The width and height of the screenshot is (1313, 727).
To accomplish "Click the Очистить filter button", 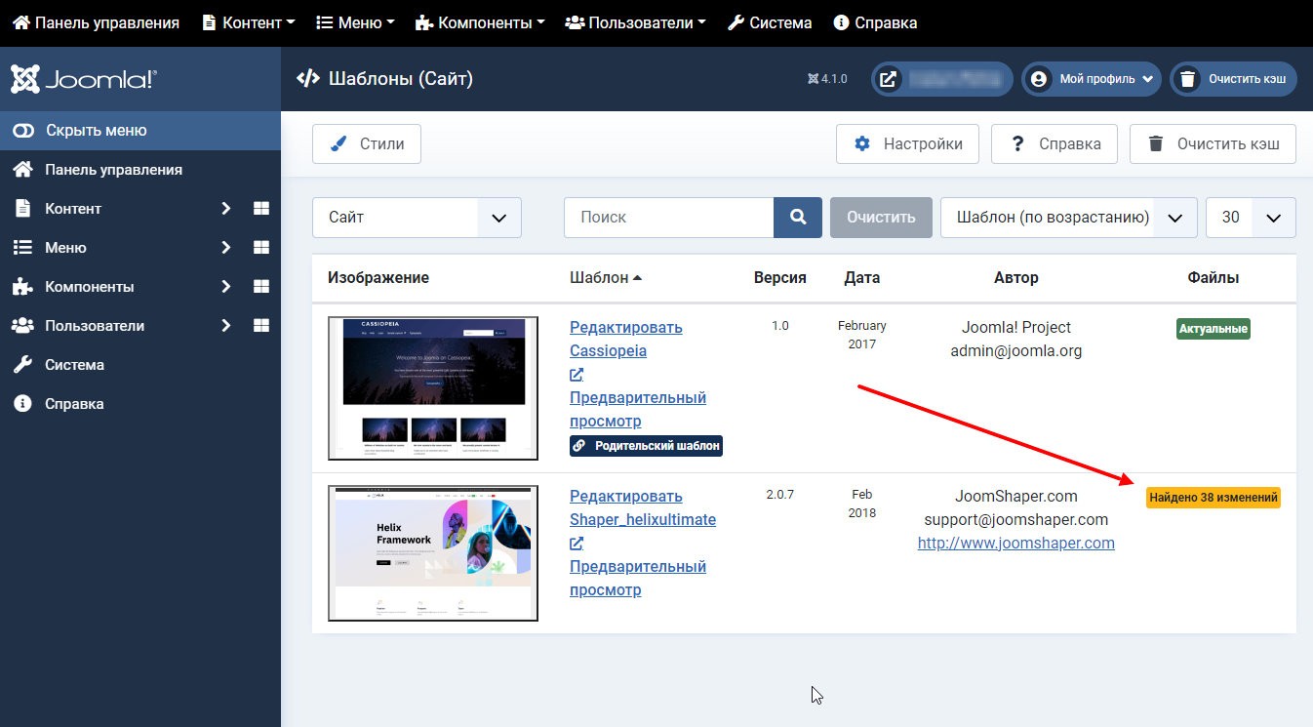I will click(x=881, y=218).
